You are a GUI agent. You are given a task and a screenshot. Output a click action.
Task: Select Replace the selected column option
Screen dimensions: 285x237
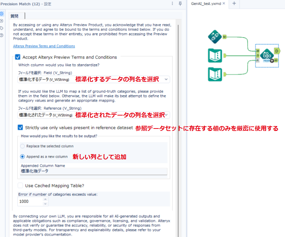click(x=22, y=146)
